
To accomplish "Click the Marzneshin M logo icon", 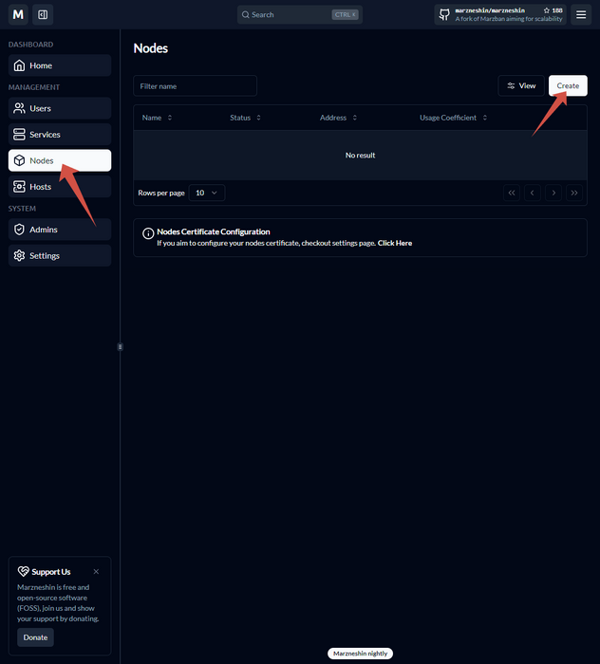I will coord(18,14).
